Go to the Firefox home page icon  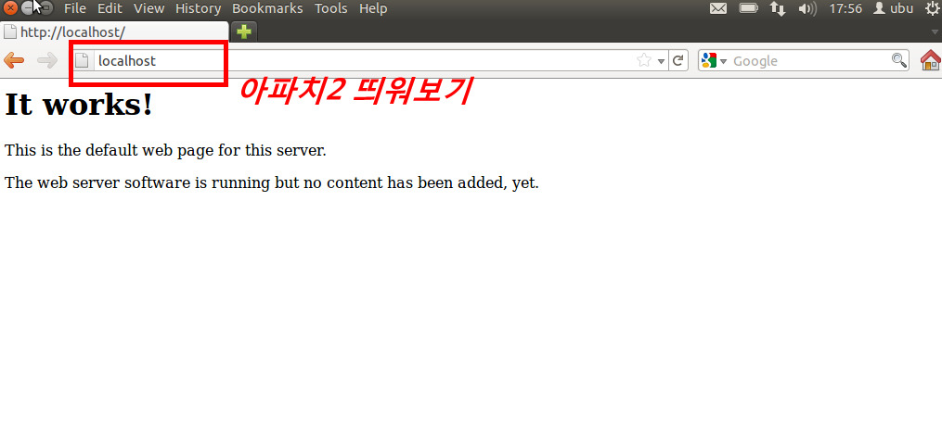[929, 61]
